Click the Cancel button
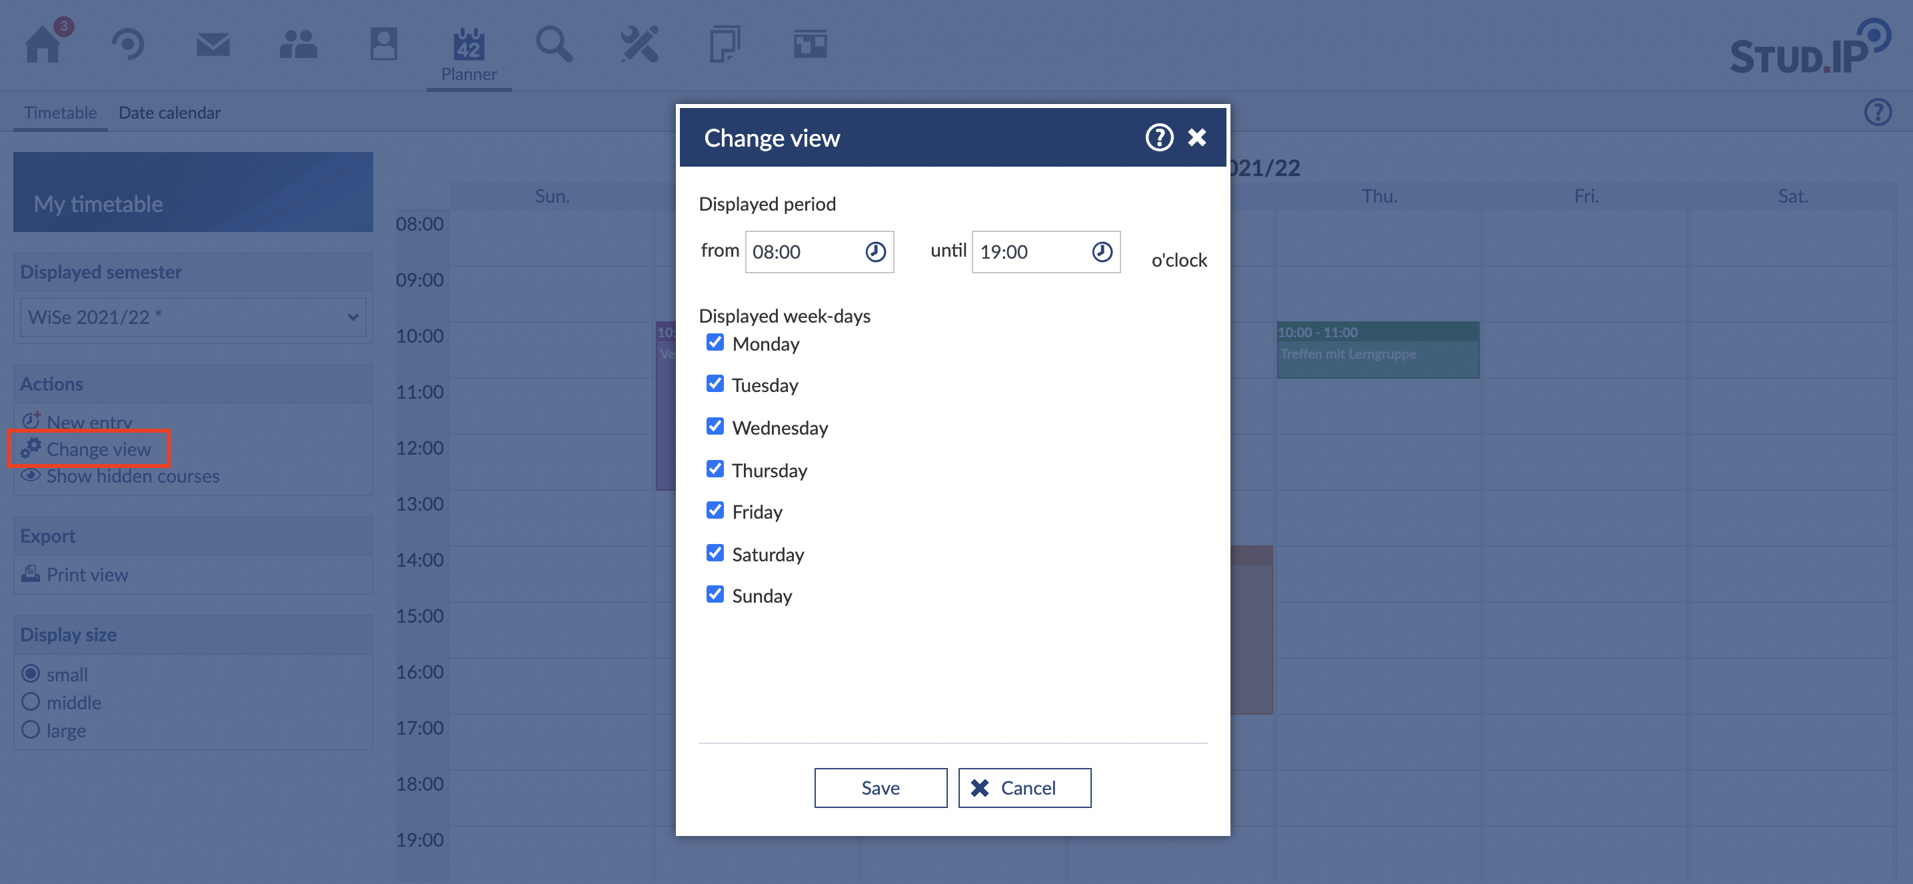Screen dimensions: 1913x884 tap(1024, 787)
